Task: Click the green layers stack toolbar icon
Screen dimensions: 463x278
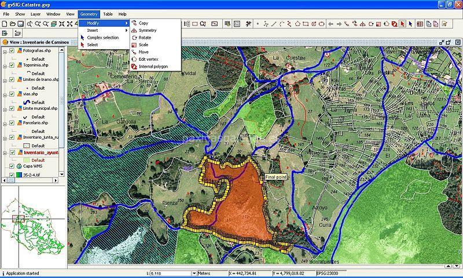Action: [53, 24]
